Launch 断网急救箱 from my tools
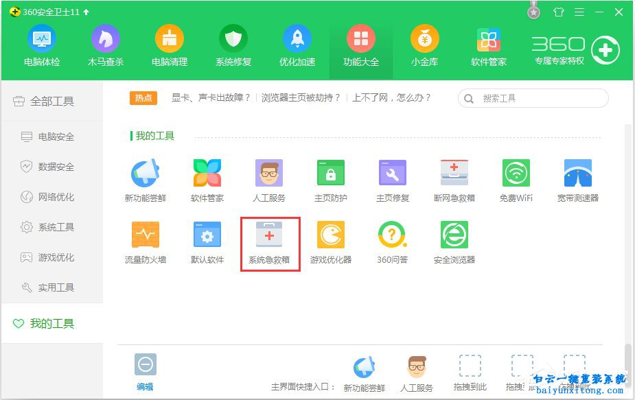The width and height of the screenshot is (635, 400). 454,177
